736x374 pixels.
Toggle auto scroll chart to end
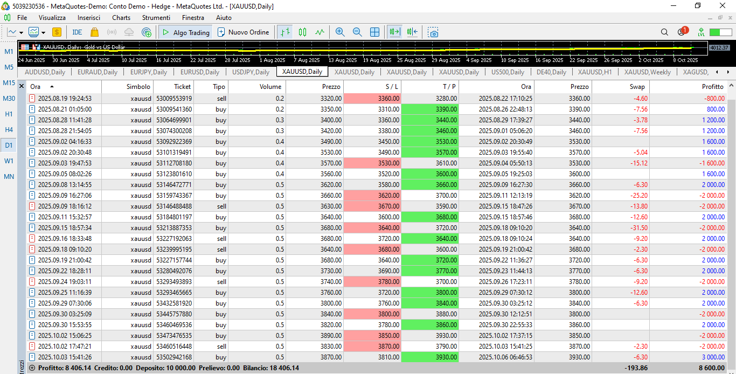tap(395, 32)
